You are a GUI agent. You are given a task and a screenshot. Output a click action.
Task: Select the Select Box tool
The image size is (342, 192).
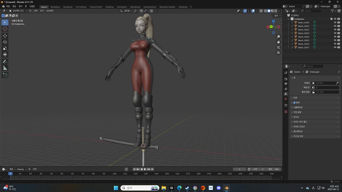pos(5,22)
